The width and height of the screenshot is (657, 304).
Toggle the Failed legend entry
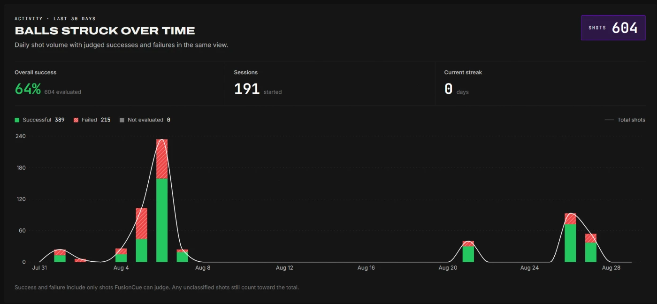pos(92,120)
